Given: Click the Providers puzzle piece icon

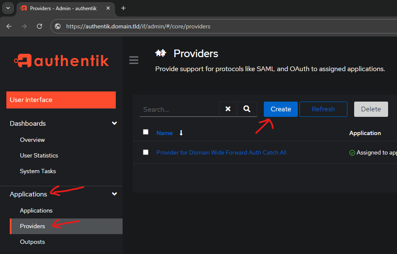Looking at the screenshot, I should pos(161,53).
